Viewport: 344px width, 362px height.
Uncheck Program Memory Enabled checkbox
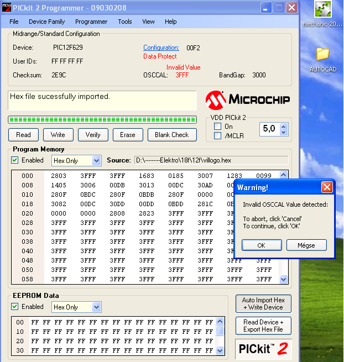pos(15,160)
